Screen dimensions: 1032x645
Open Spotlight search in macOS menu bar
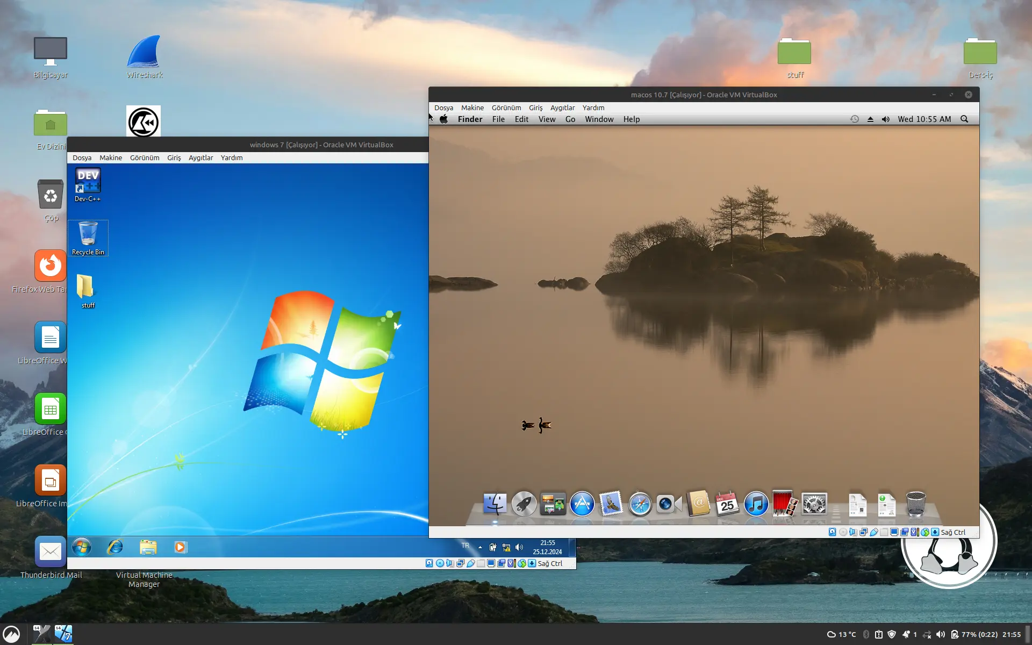pyautogui.click(x=964, y=119)
